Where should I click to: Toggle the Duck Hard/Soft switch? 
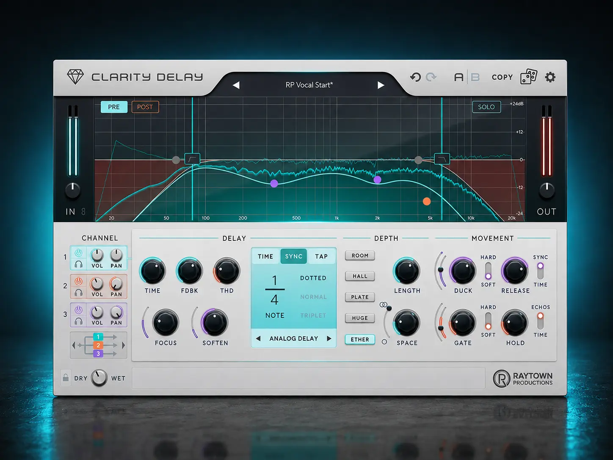click(488, 271)
